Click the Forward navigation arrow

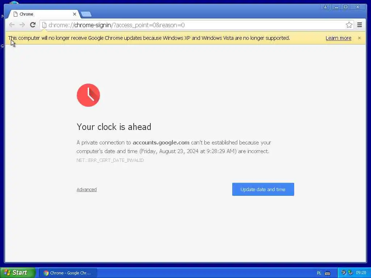(x=22, y=25)
